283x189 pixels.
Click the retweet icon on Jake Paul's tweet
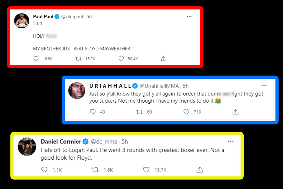point(78,58)
